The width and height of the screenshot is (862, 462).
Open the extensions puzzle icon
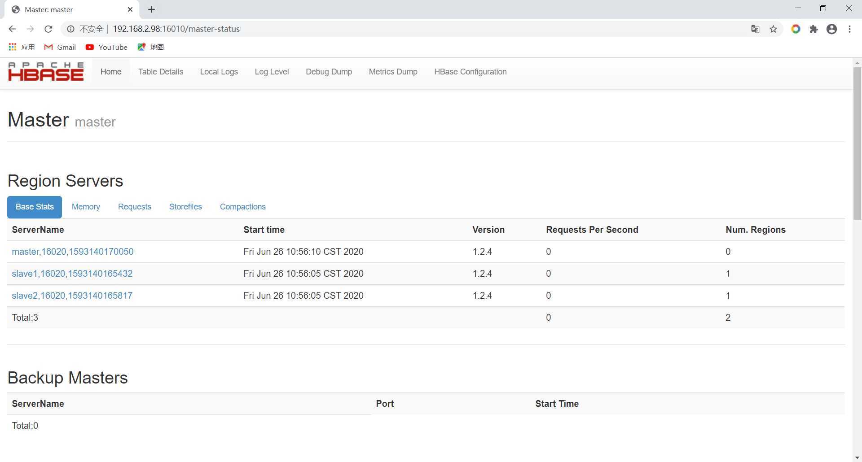[814, 29]
